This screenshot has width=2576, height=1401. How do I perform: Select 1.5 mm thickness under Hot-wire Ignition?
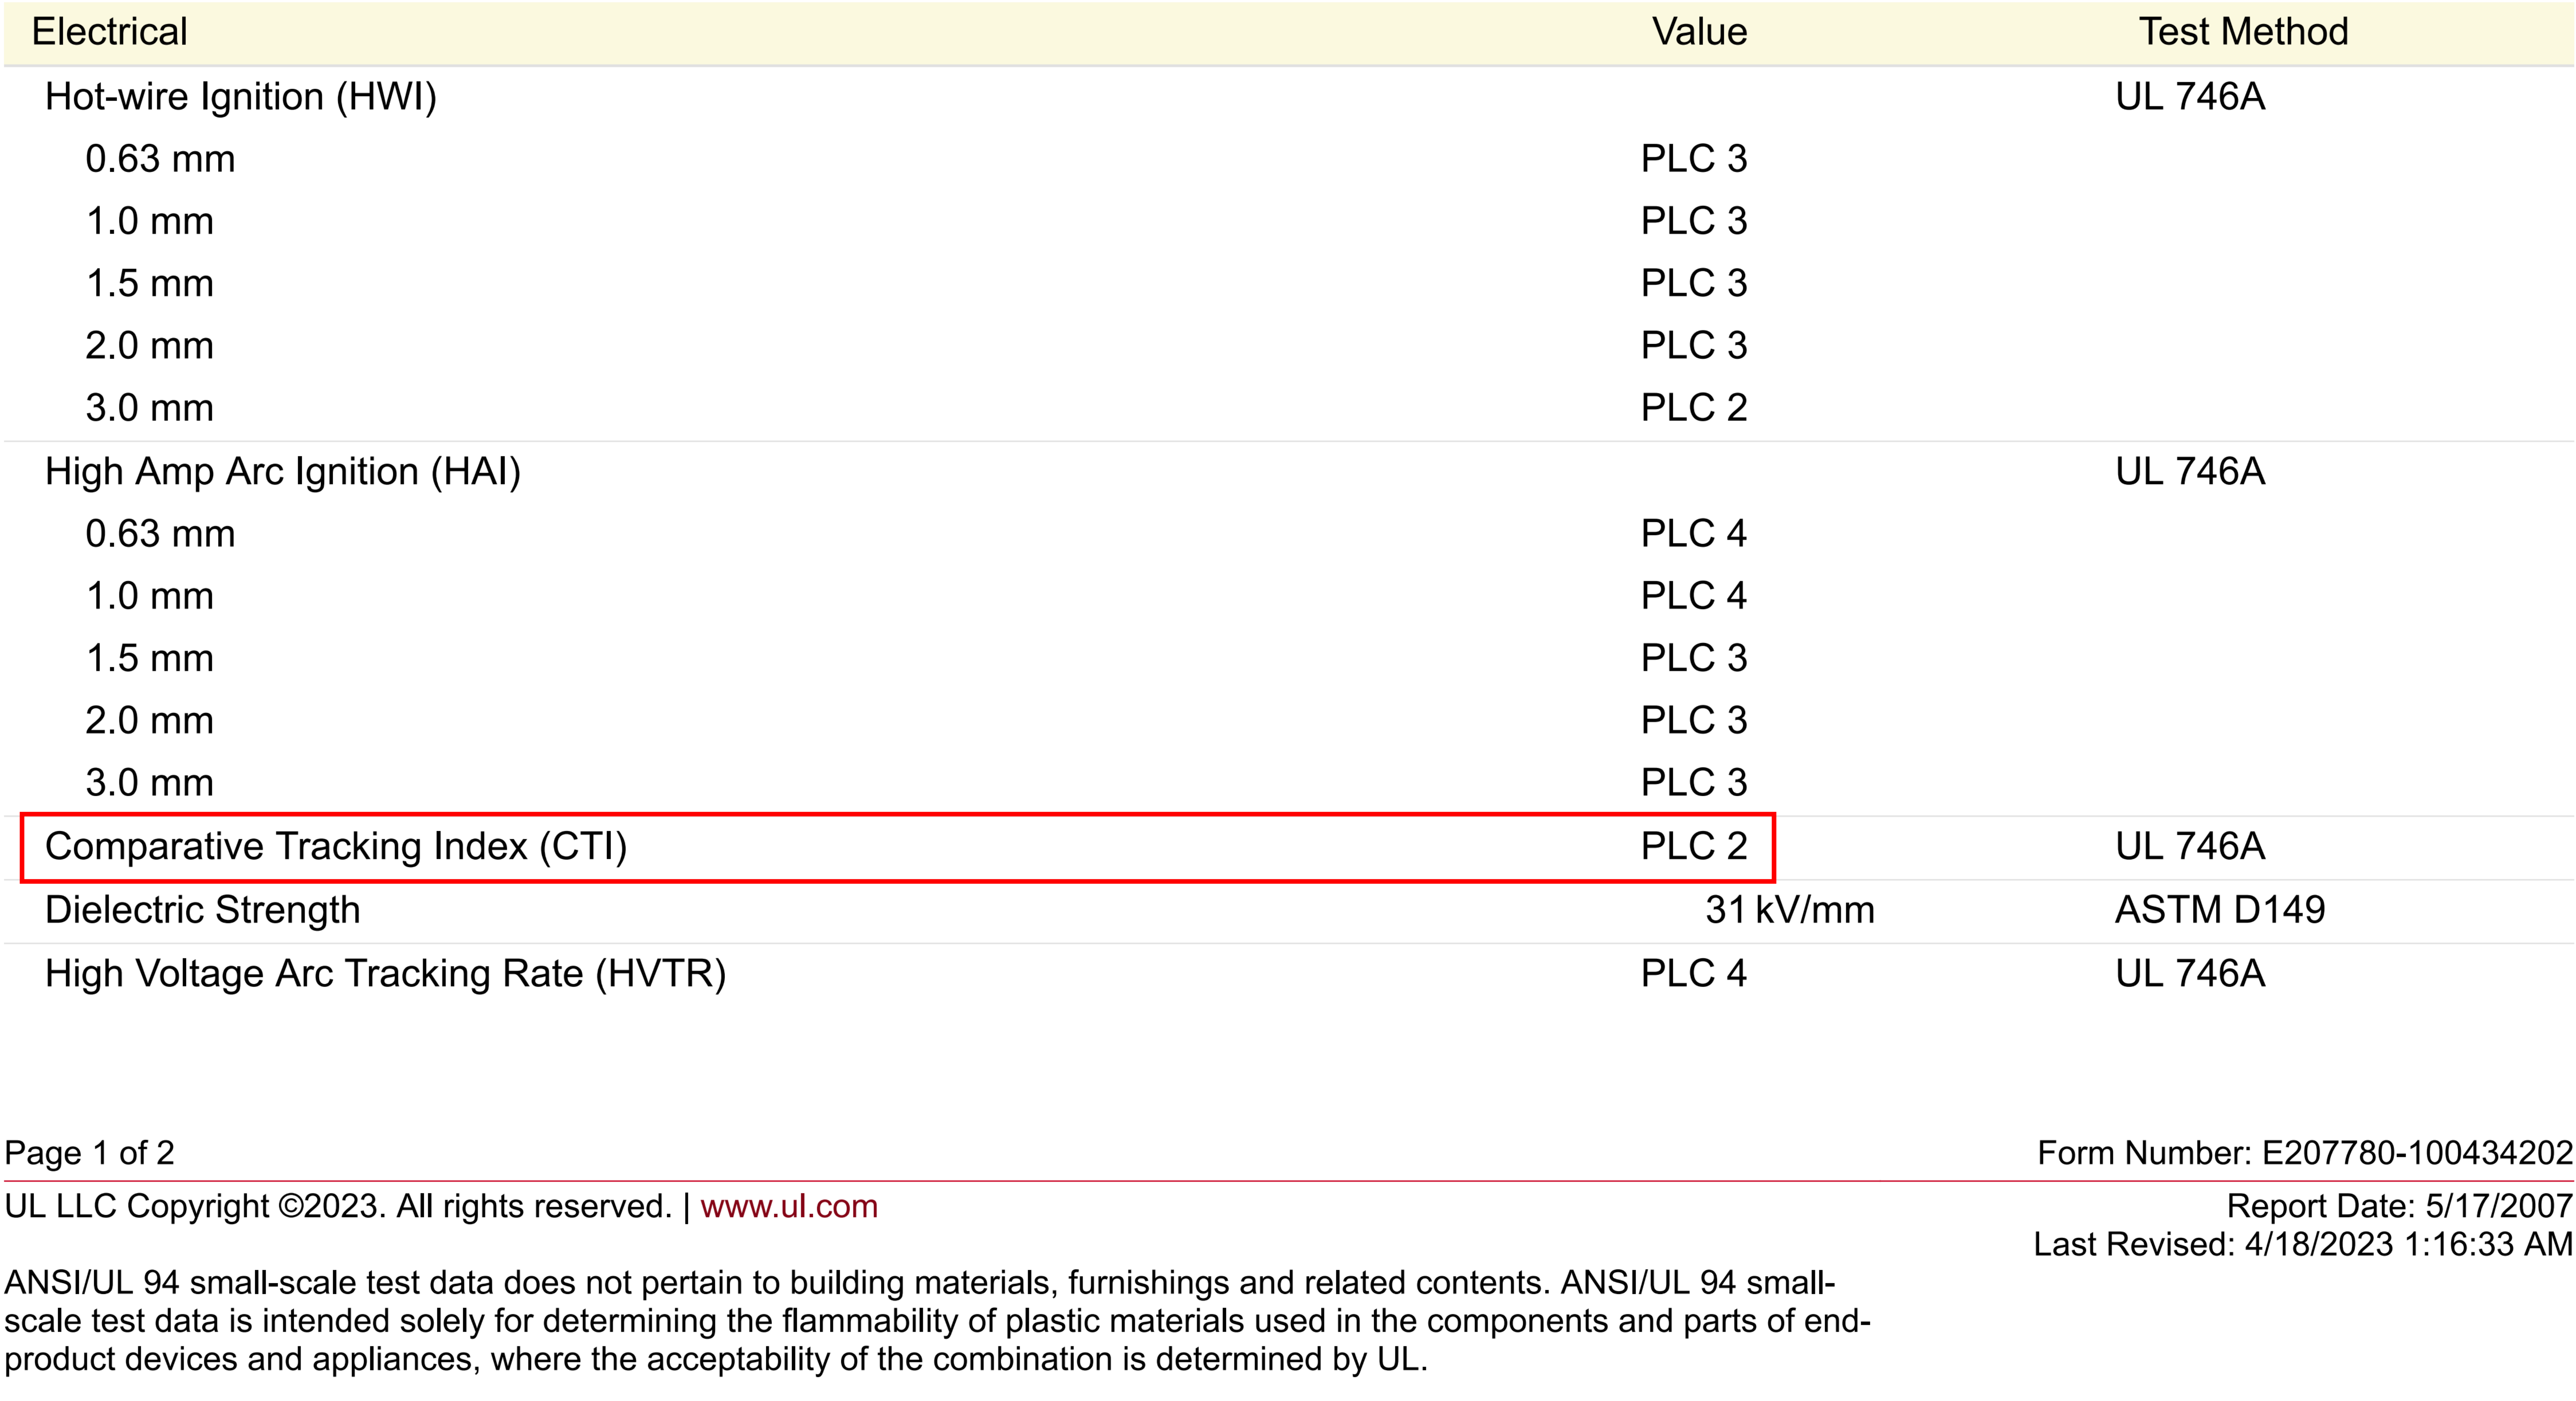point(150,284)
